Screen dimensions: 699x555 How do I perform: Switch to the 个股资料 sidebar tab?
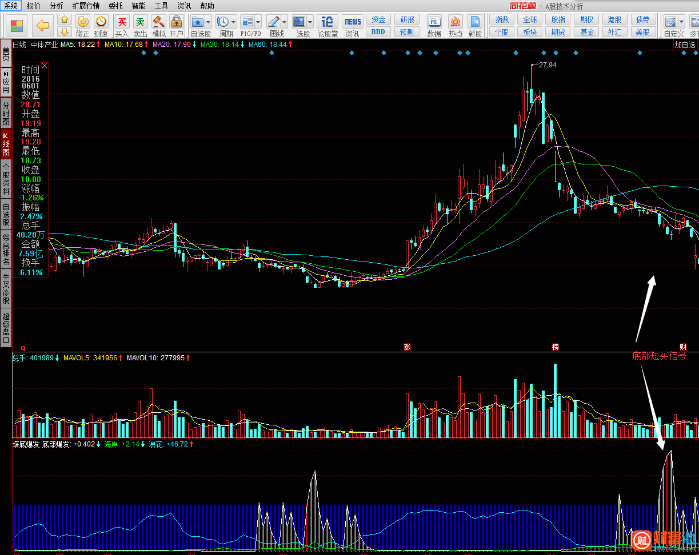coord(6,179)
